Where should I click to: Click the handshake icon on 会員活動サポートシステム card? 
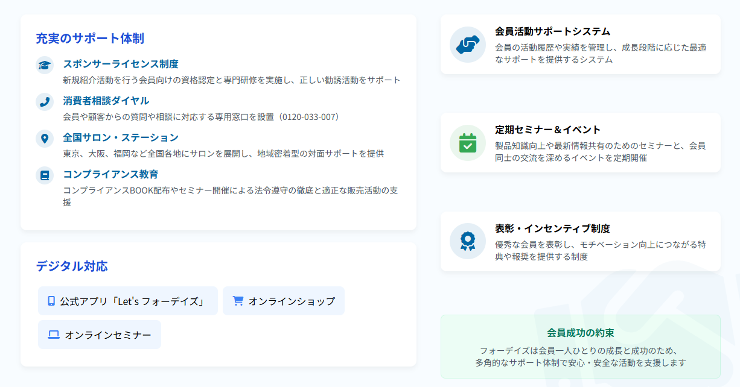click(468, 45)
